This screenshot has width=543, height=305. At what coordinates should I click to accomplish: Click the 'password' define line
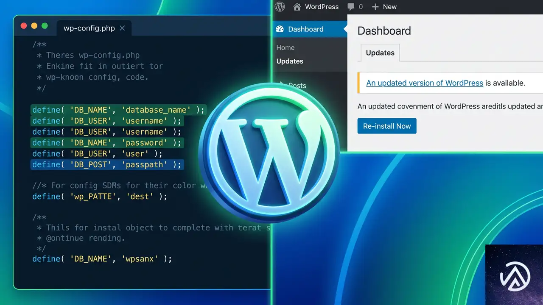point(107,143)
